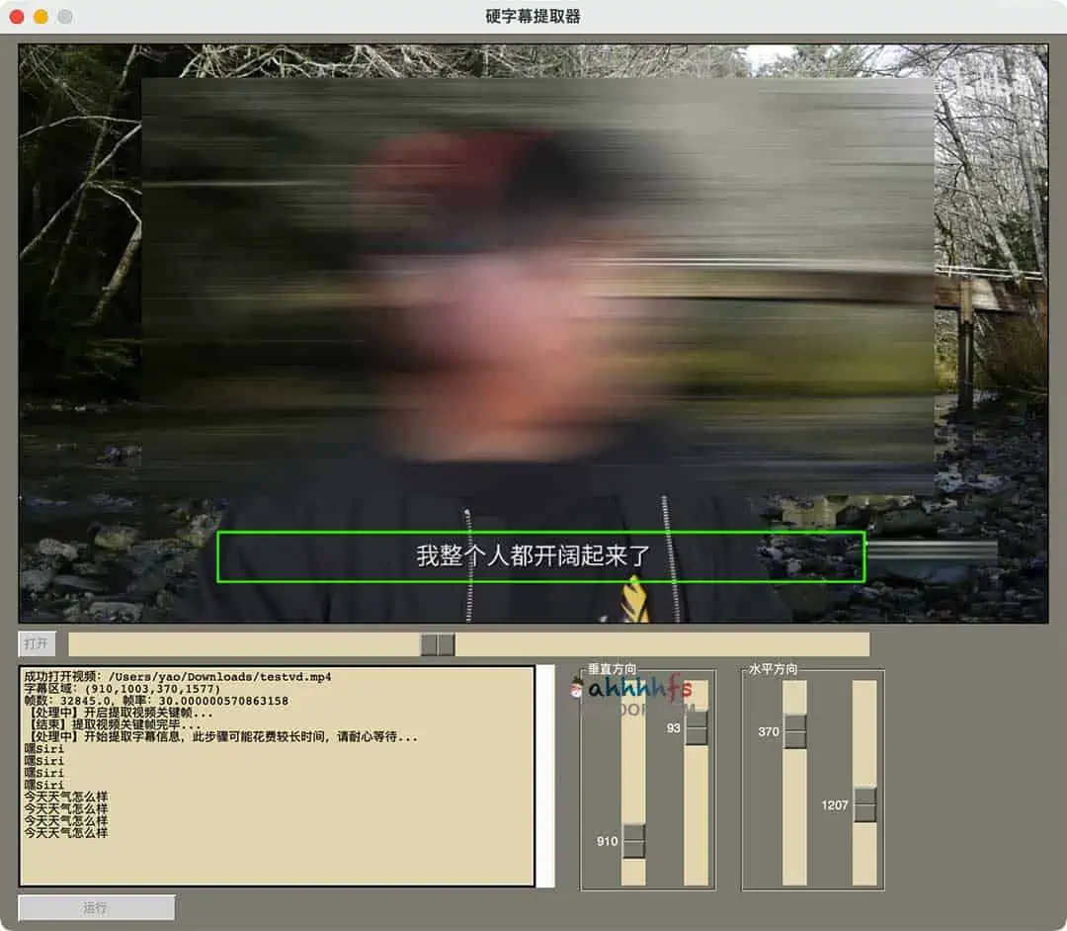The image size is (1067, 931).
Task: Click the green subtitle region box
Action: tap(540, 556)
